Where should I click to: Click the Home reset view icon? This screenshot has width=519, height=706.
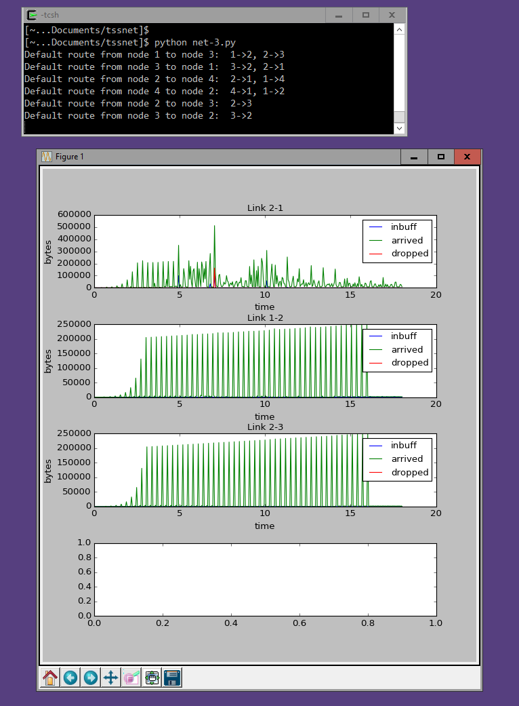coord(50,678)
